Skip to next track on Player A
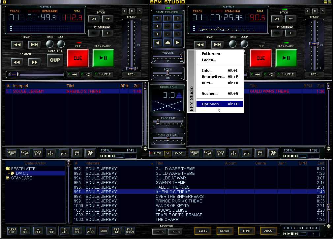This screenshot has width=333, height=239. [x=34, y=45]
